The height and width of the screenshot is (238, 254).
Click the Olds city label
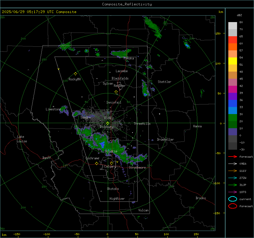click(x=108, y=118)
